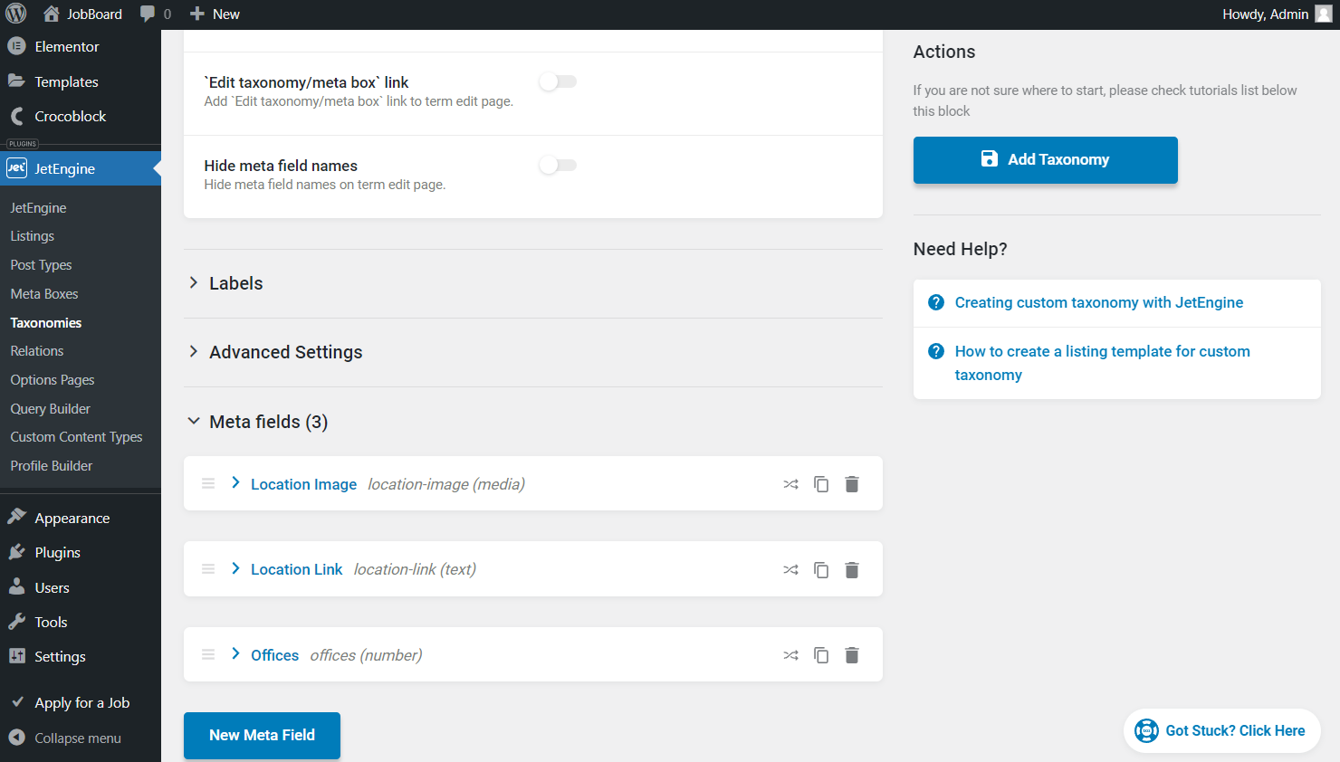Click Location Link field title

(296, 569)
